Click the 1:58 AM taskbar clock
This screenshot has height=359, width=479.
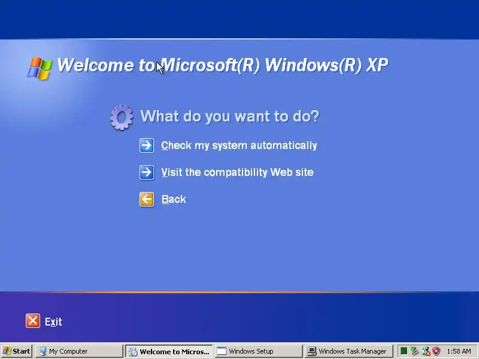click(x=459, y=351)
